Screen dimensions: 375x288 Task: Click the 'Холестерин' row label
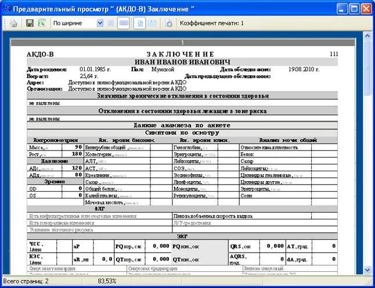click(x=99, y=154)
